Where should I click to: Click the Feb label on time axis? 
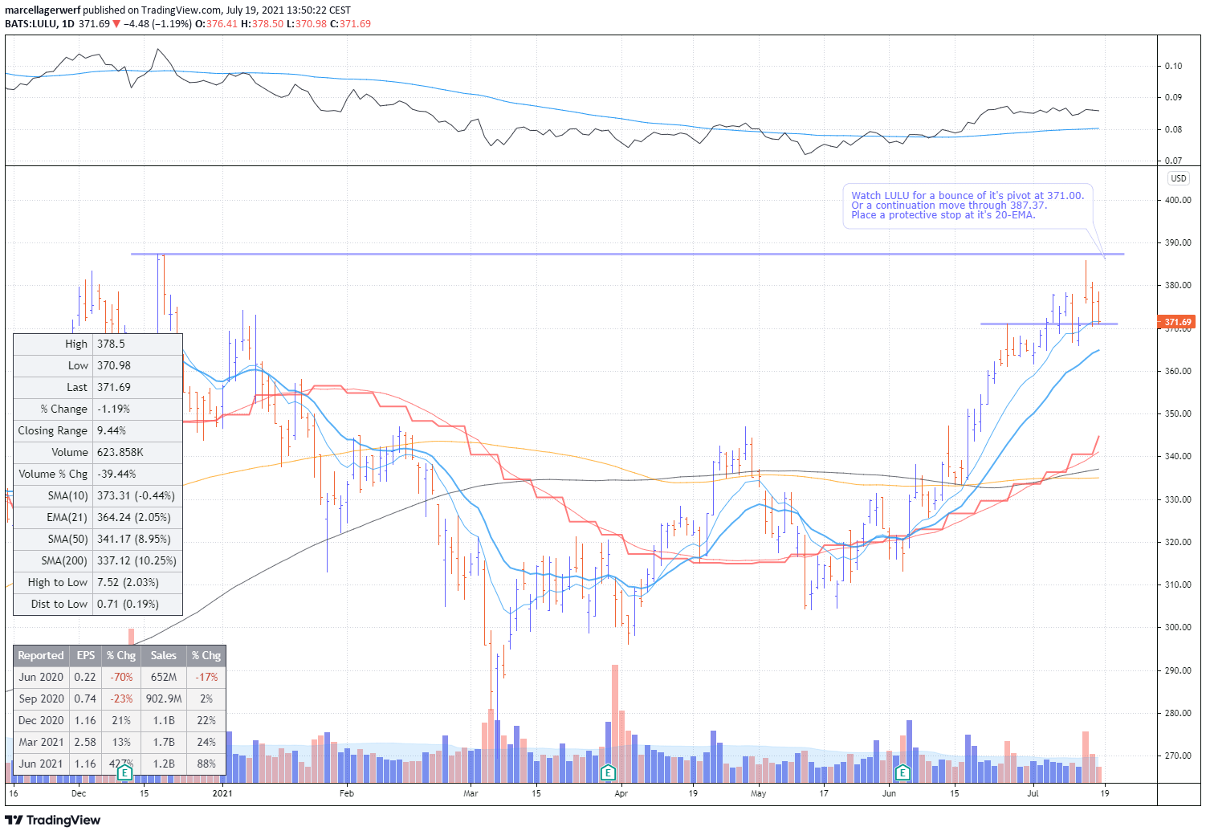tap(346, 793)
